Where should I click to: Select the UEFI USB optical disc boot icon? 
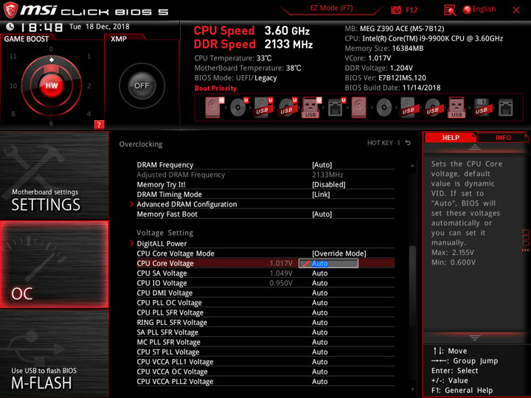288,108
